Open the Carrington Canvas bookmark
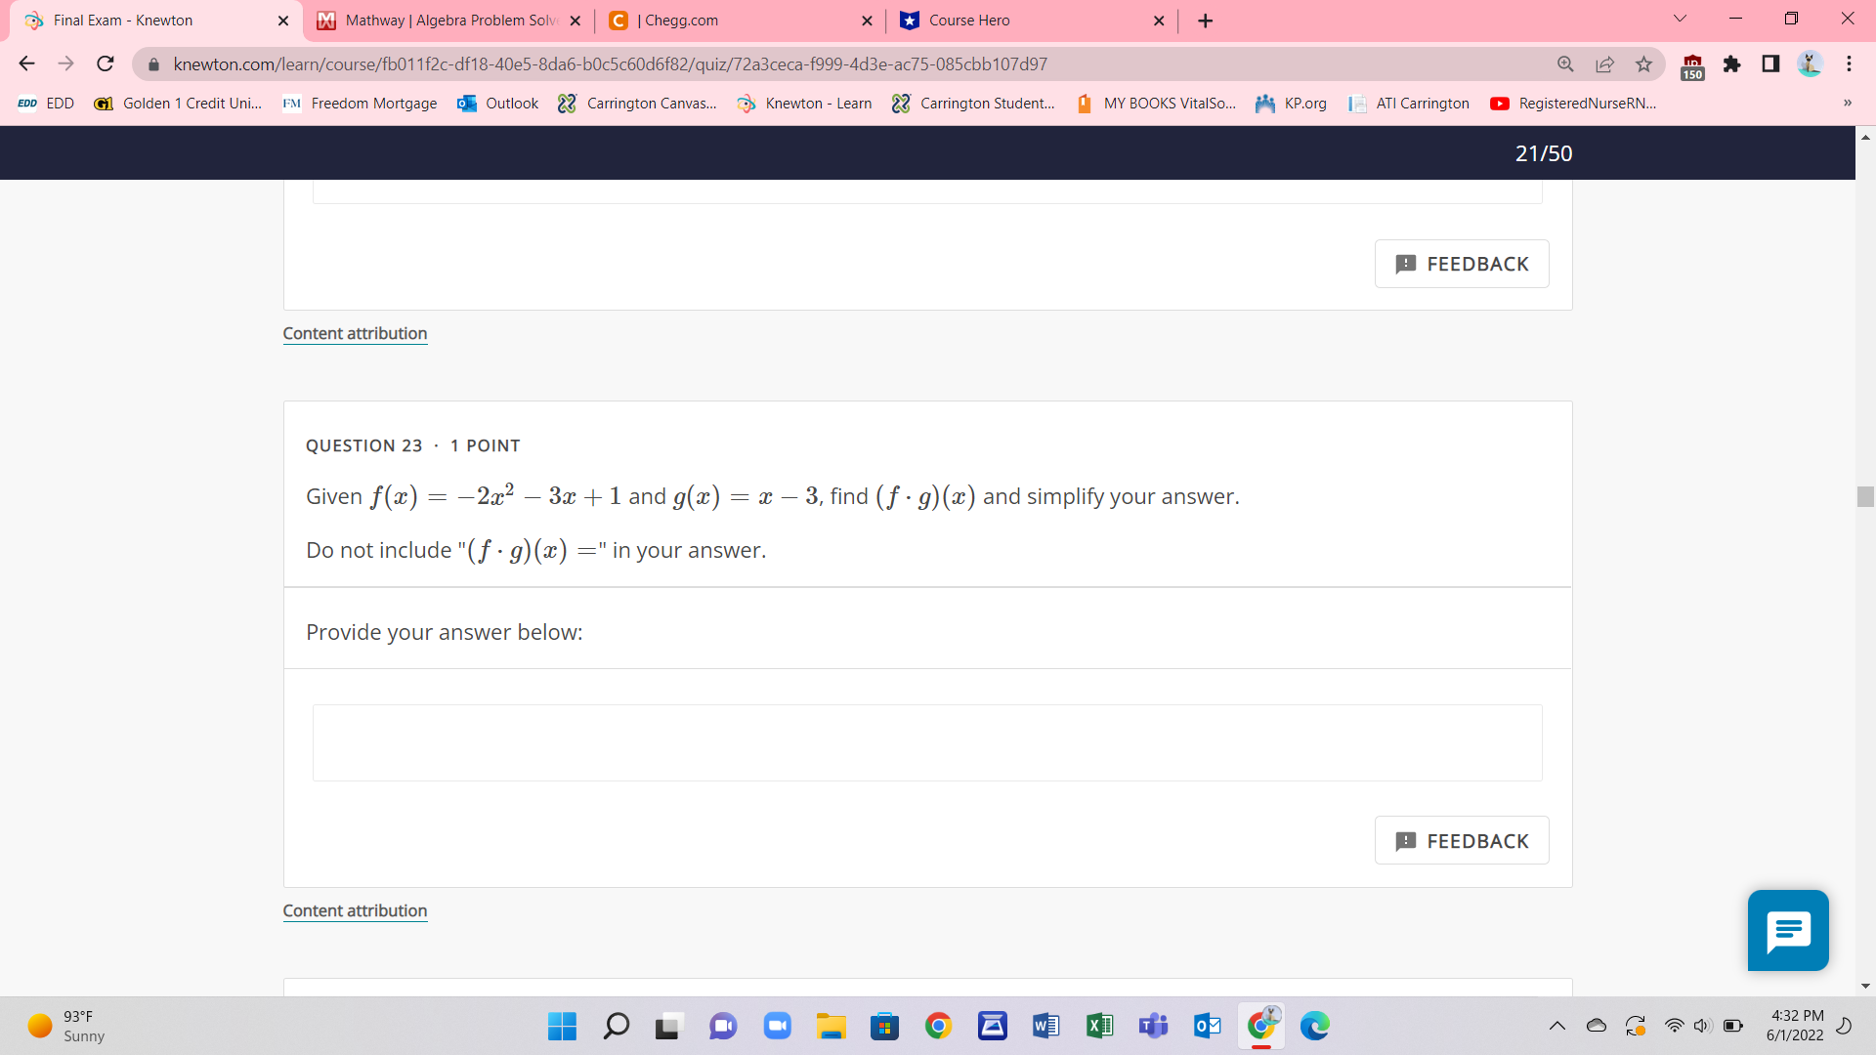The width and height of the screenshot is (1876, 1055). [x=637, y=103]
